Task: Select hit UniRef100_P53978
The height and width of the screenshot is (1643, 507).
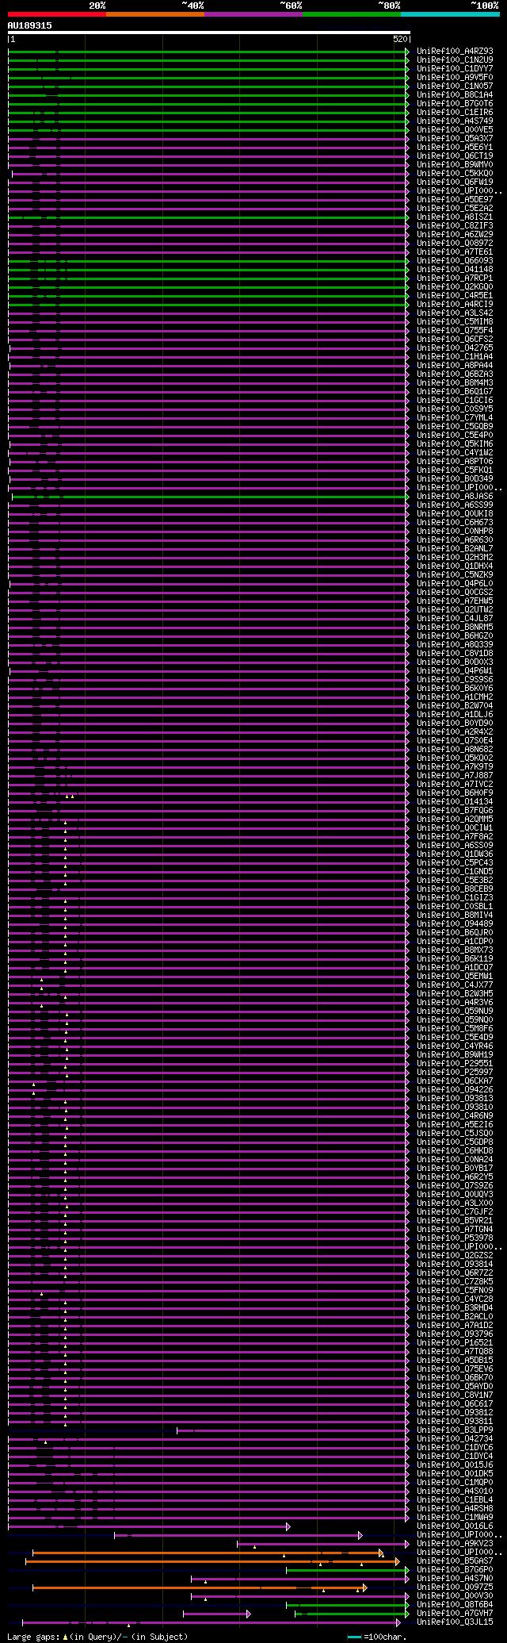Action: (455, 1238)
